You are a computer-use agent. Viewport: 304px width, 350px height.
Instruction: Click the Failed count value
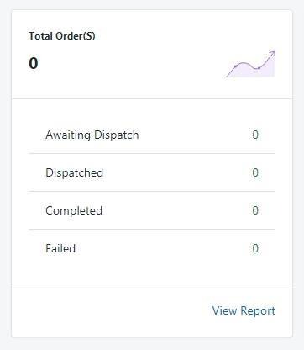(255, 248)
